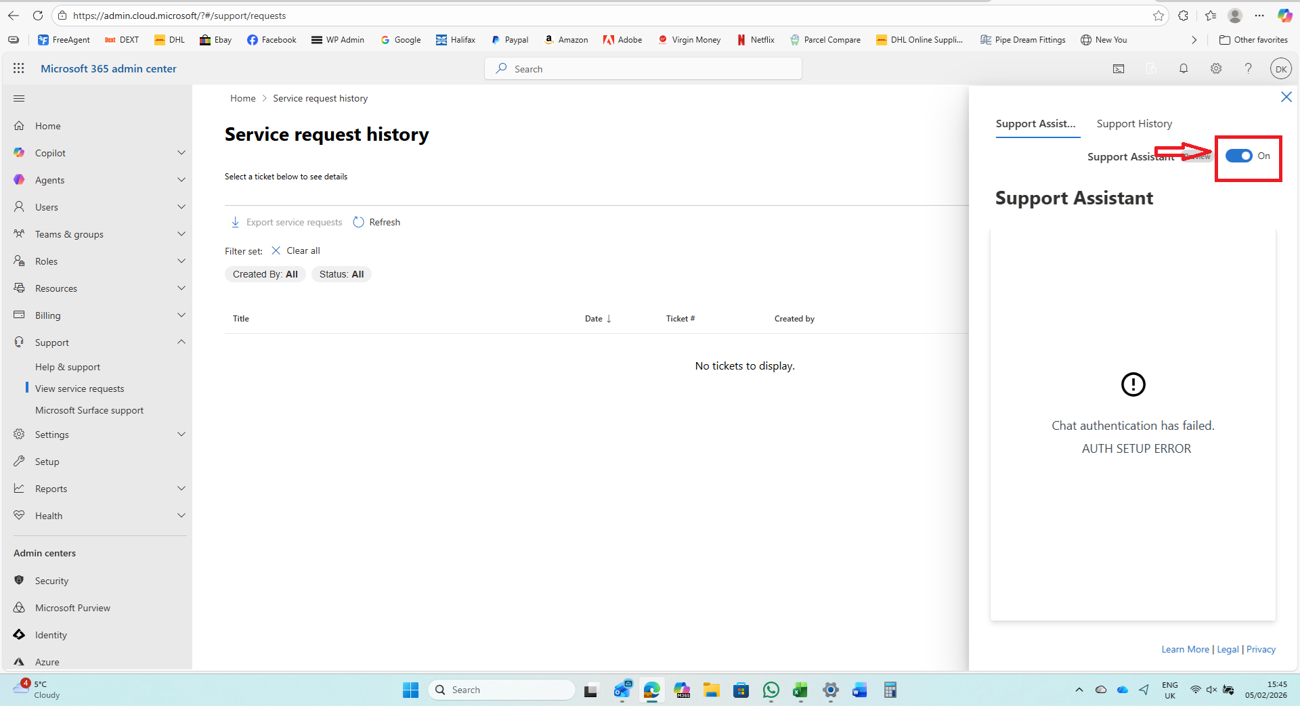Click the admin center Search box

coord(643,68)
